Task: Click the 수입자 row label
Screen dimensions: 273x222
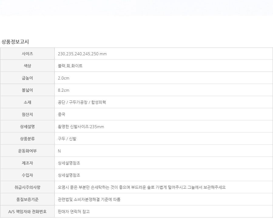Action: point(27,175)
